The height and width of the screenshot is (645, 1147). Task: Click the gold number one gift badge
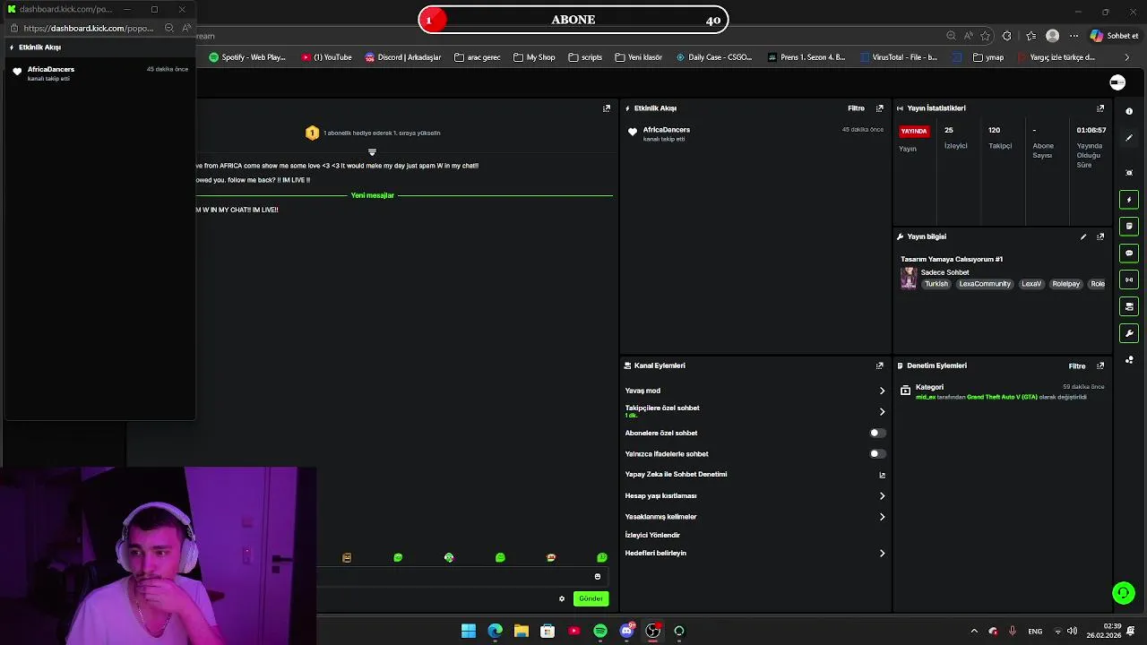pyautogui.click(x=312, y=133)
